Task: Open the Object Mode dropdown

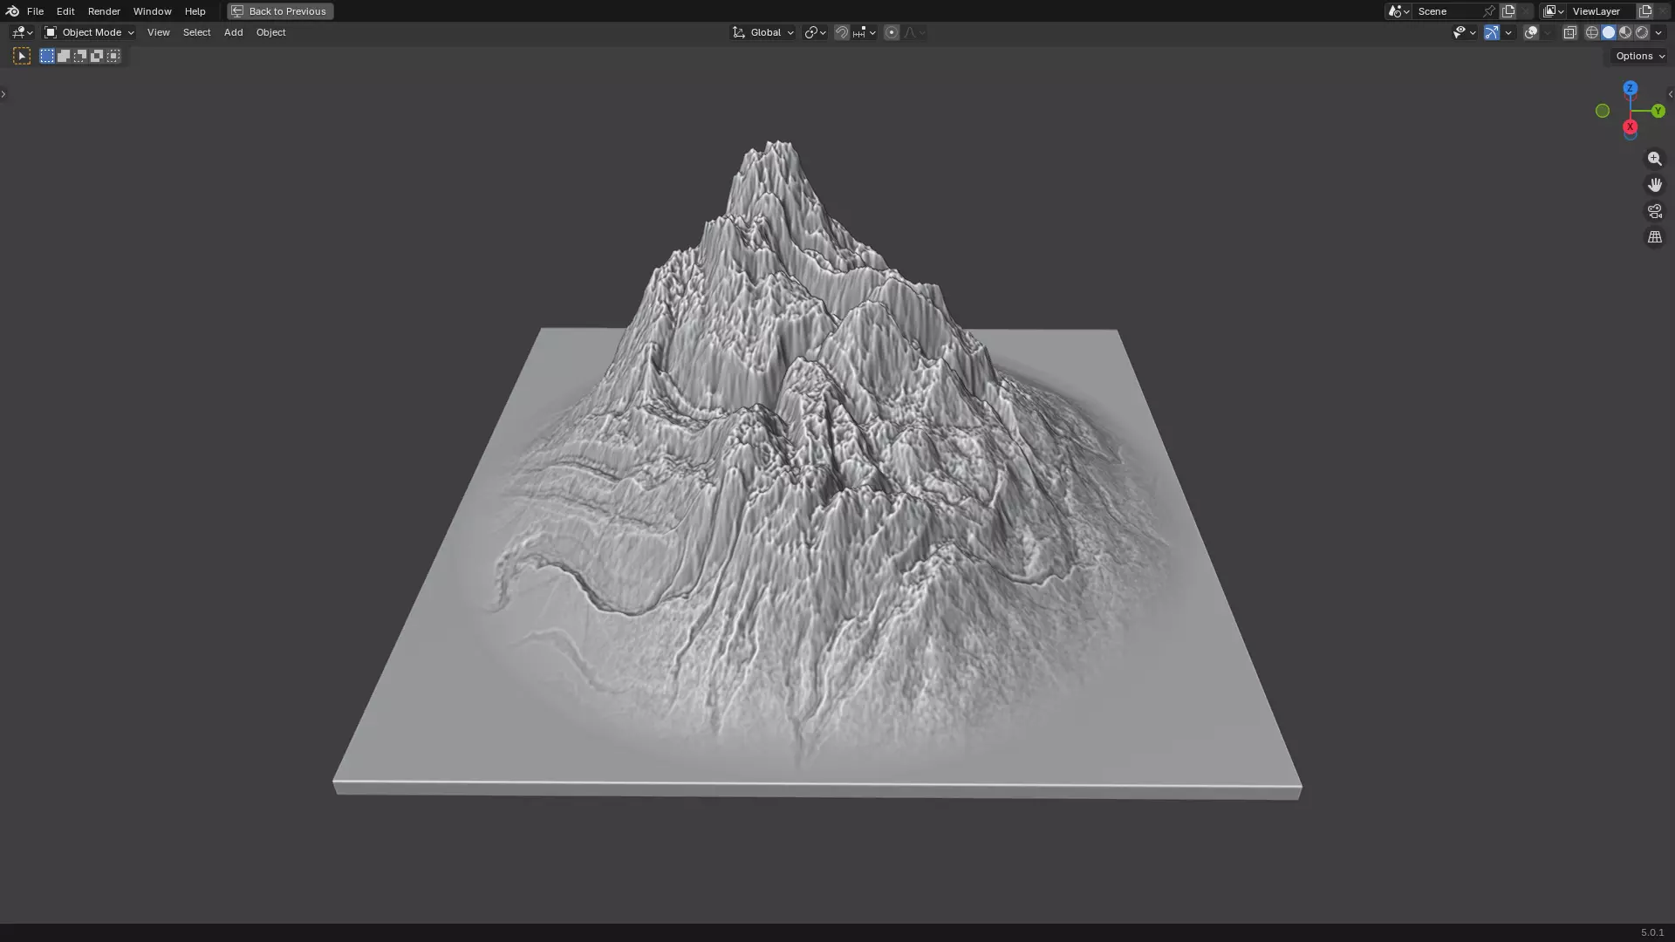Action: (89, 32)
